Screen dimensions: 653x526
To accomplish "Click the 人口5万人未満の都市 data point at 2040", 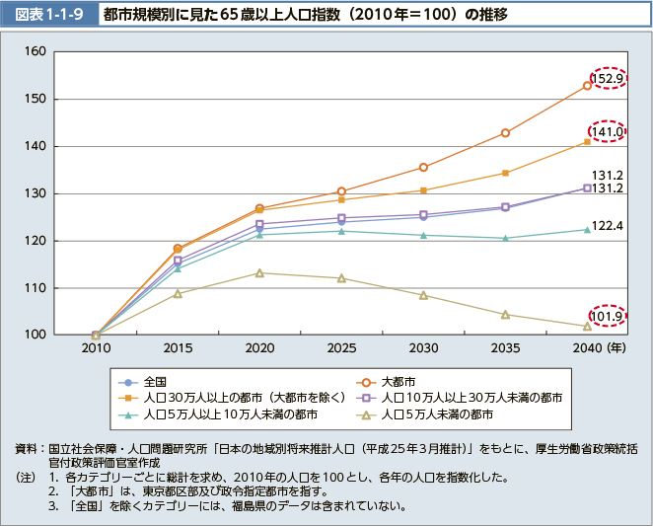I will (x=587, y=327).
